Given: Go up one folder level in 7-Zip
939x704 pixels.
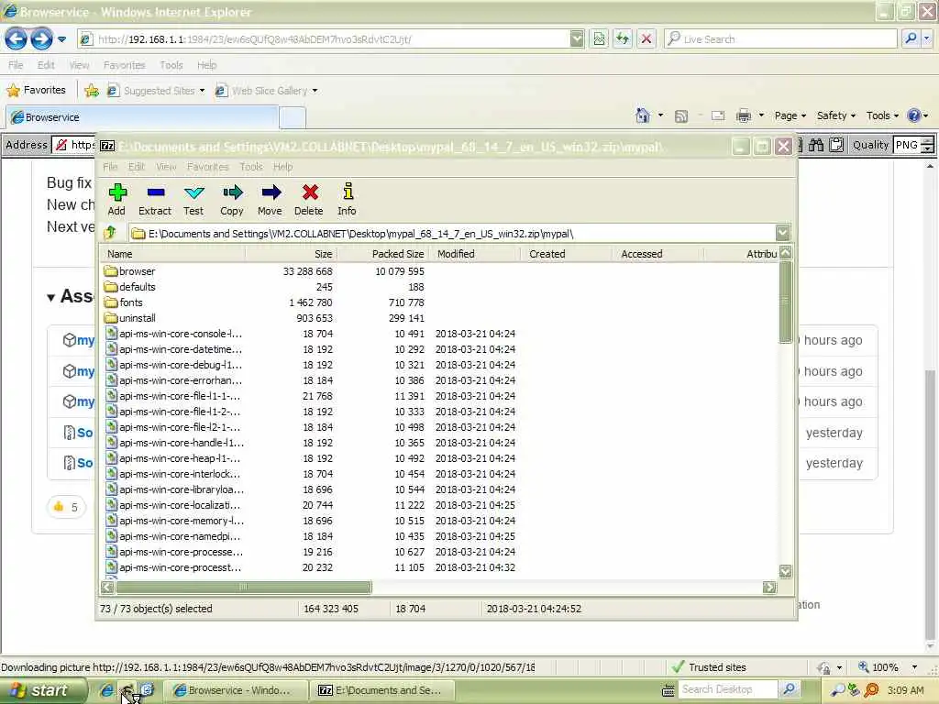Looking at the screenshot, I should 110,233.
